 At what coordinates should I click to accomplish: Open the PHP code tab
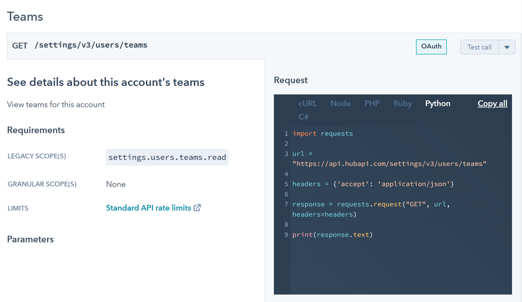click(x=372, y=103)
